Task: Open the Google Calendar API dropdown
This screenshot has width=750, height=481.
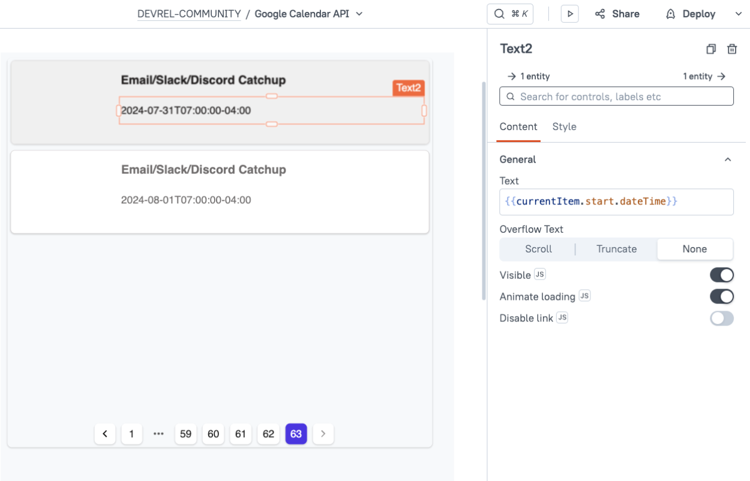Action: tap(358, 13)
